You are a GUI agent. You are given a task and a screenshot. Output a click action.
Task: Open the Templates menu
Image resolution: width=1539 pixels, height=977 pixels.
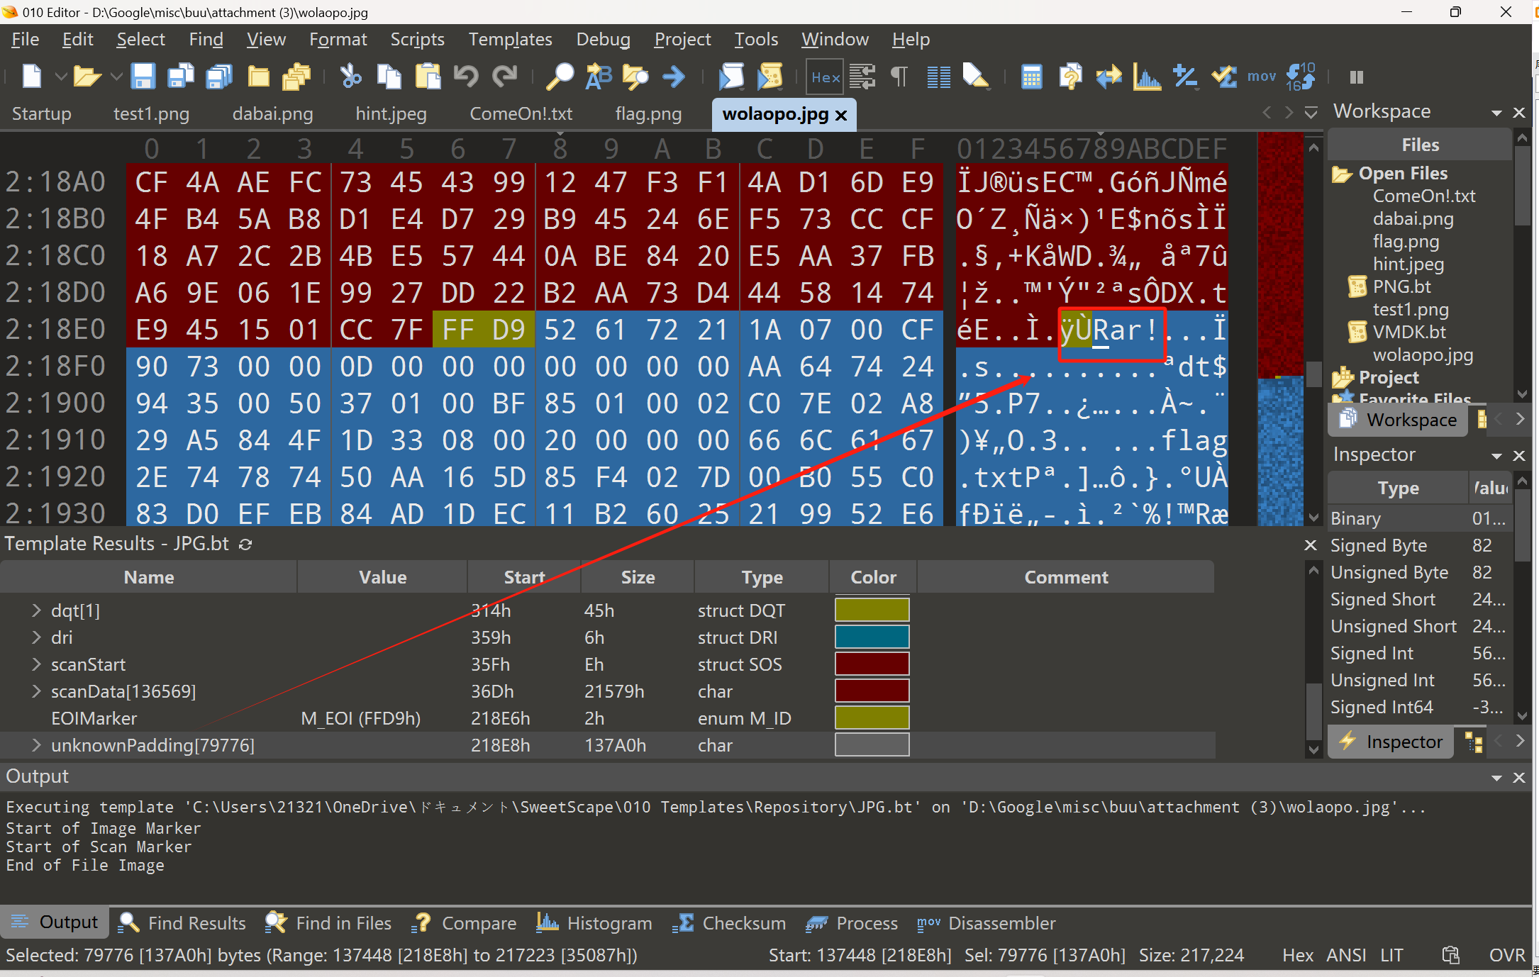point(510,39)
